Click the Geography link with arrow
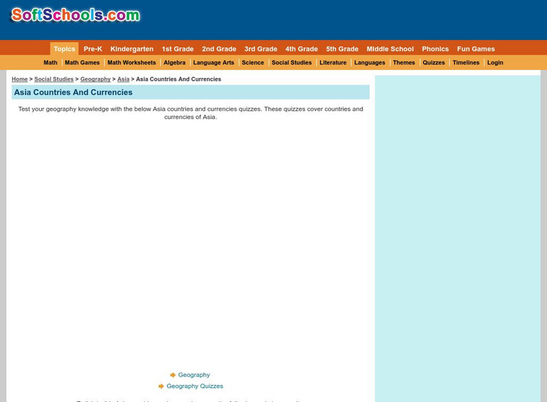 pos(194,375)
